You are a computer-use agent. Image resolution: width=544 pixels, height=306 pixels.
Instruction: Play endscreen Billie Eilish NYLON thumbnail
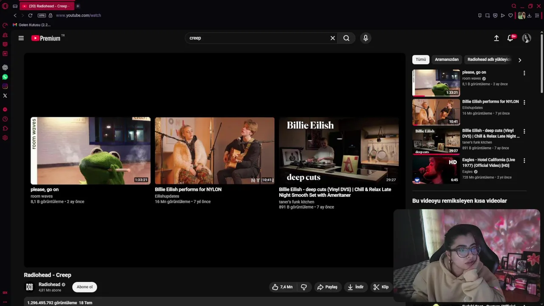pos(215,151)
